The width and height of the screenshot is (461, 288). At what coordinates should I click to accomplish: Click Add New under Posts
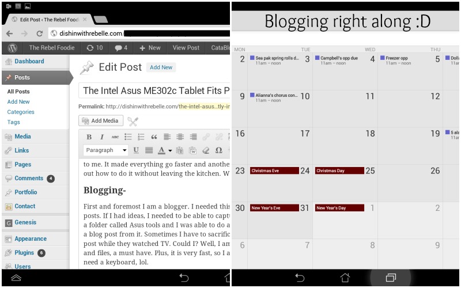coord(18,102)
